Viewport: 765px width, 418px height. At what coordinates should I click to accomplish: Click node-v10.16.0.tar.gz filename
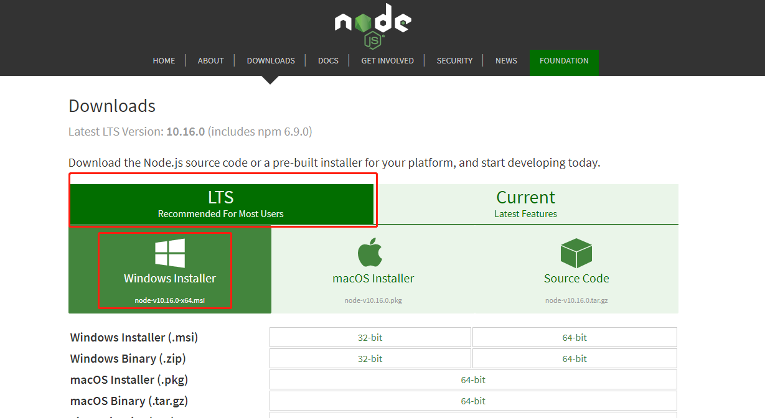576,300
